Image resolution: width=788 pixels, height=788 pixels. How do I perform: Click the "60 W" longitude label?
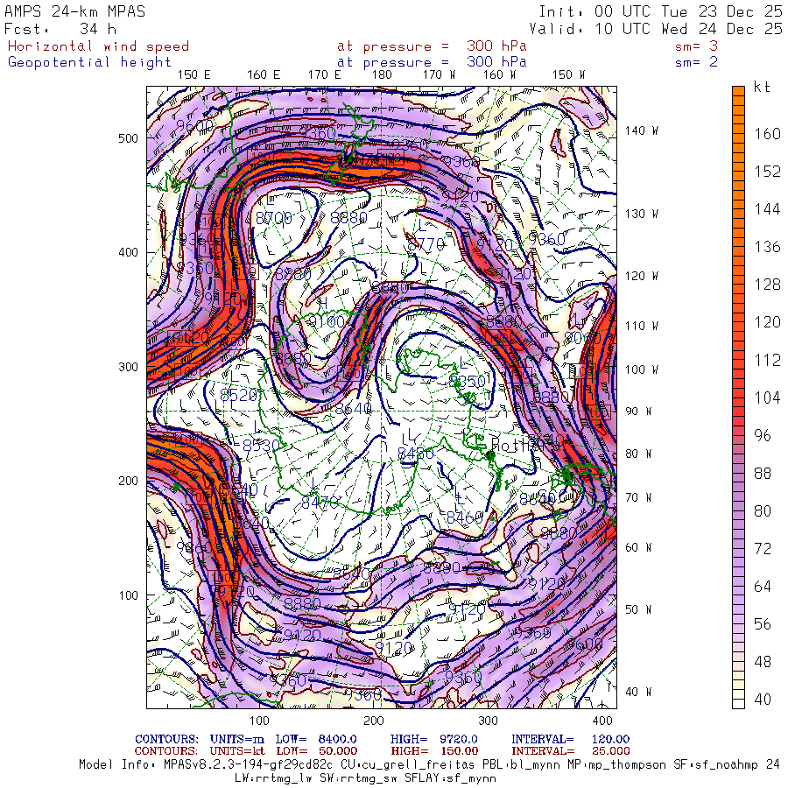coord(638,547)
